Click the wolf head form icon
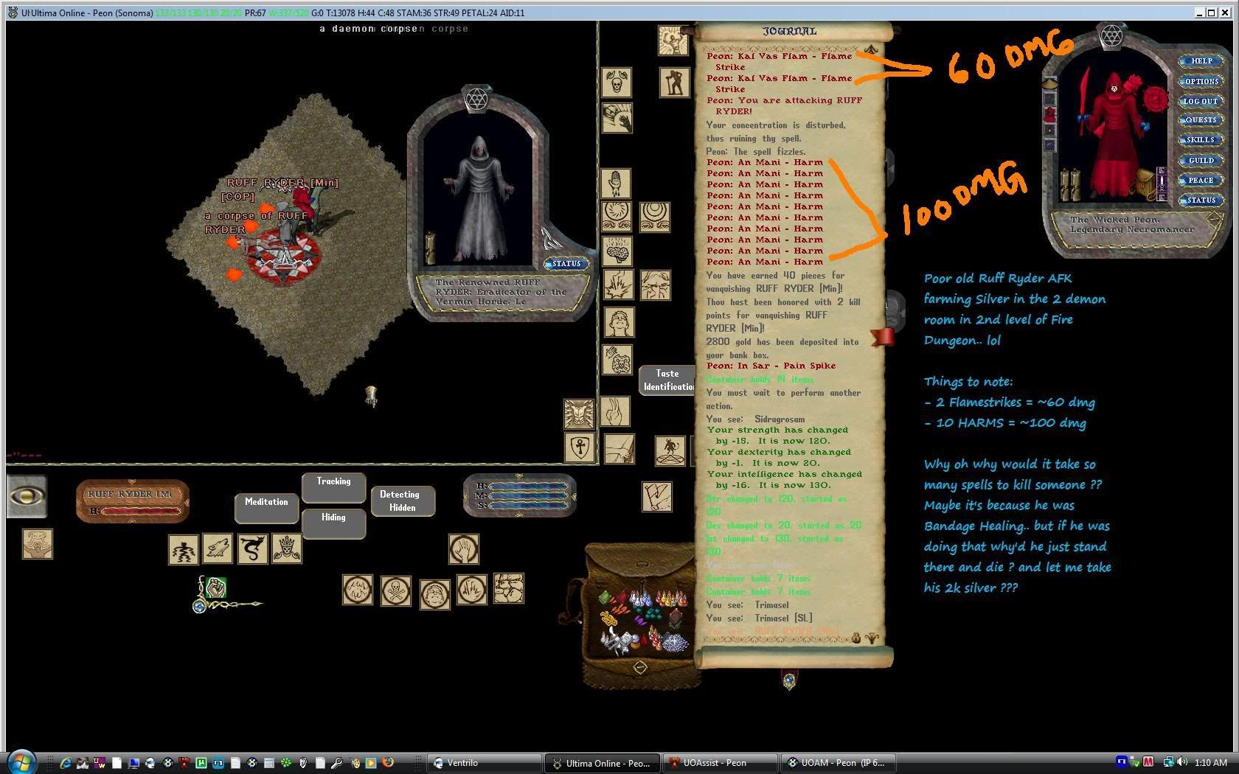The image size is (1239, 774). [218, 548]
